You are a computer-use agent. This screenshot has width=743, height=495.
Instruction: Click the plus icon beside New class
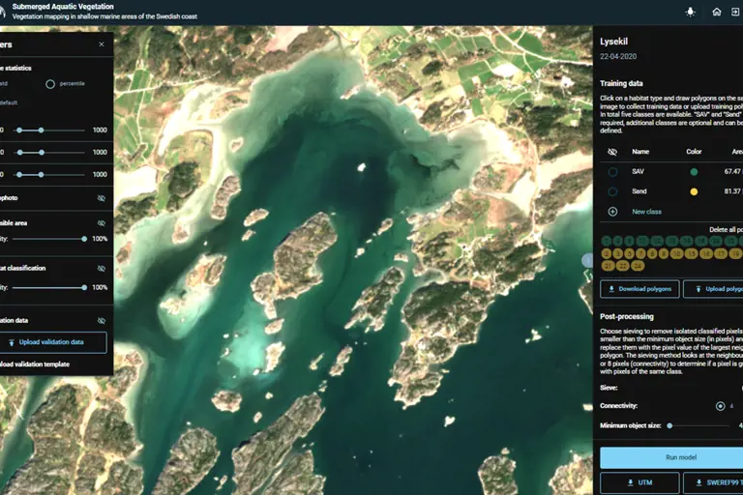coord(612,212)
